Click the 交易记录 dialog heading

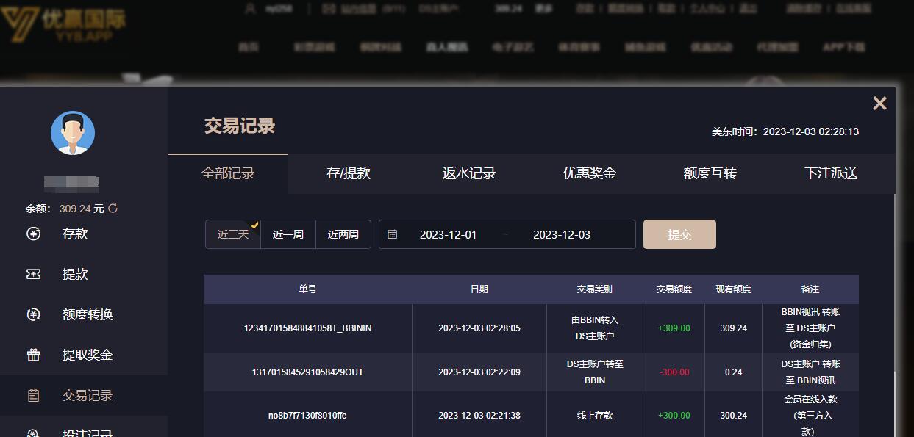tap(240, 126)
